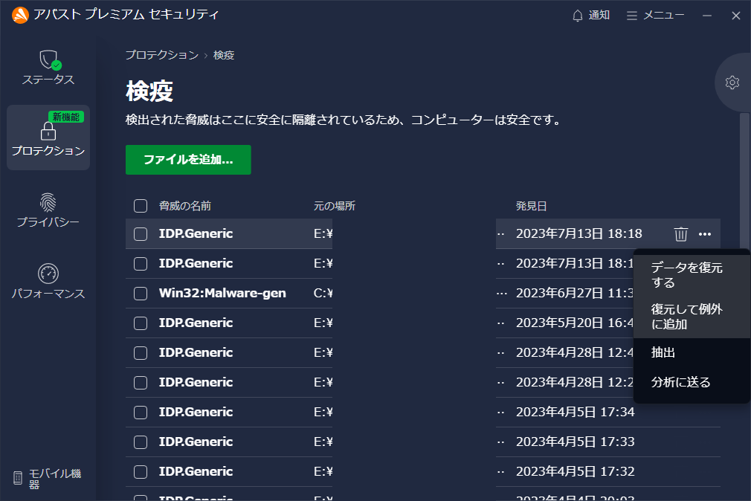Viewport: 751px width, 501px height.
Task: Click the date 2023年7月13日 18:18
Action: pyautogui.click(x=578, y=233)
